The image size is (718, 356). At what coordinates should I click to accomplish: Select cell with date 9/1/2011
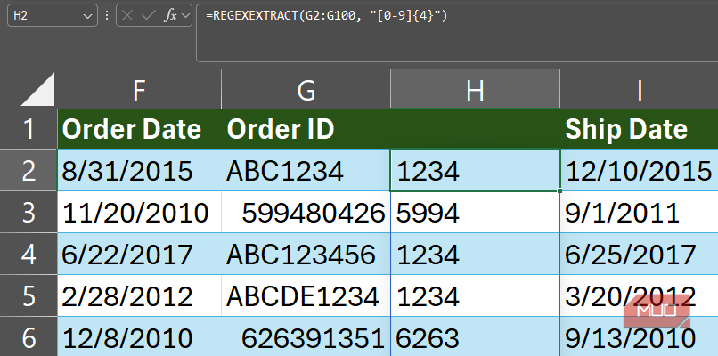[x=640, y=213]
